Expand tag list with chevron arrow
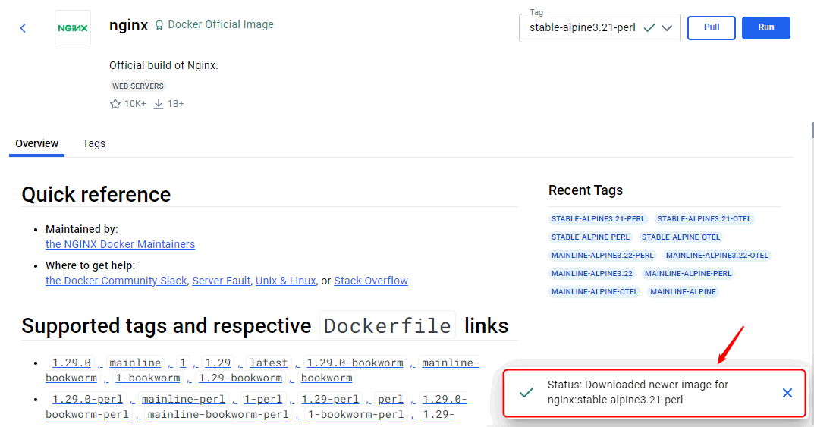Viewport: 814px width, 427px height. pyautogui.click(x=667, y=28)
